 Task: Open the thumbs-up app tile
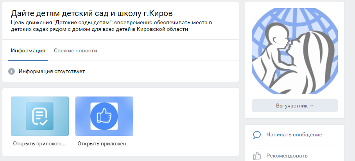click(x=104, y=116)
